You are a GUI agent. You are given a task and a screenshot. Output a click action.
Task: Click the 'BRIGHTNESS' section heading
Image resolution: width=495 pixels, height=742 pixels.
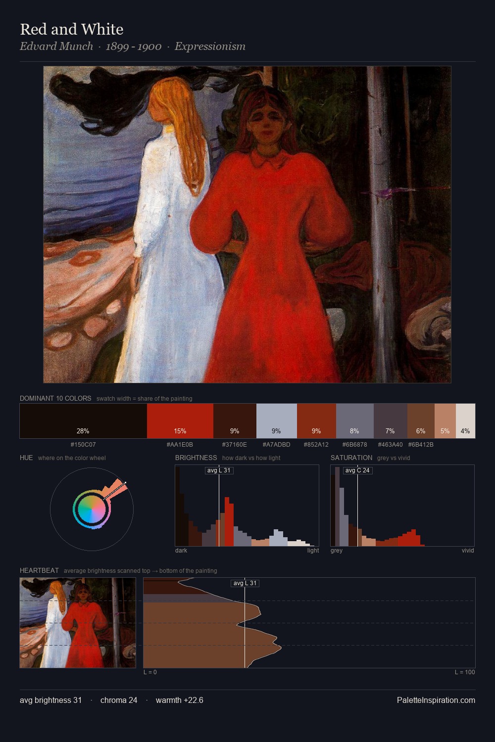(x=196, y=458)
